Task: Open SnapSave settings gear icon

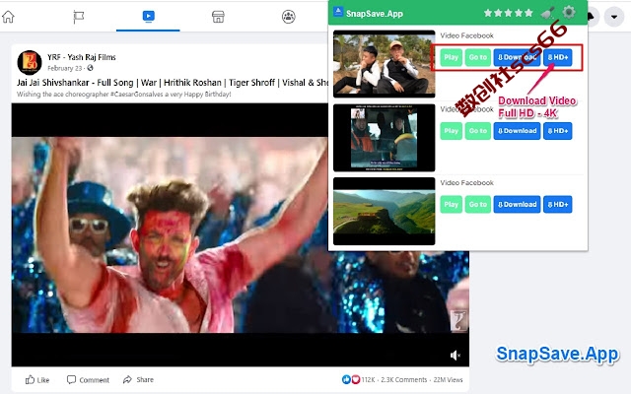Action: point(568,13)
